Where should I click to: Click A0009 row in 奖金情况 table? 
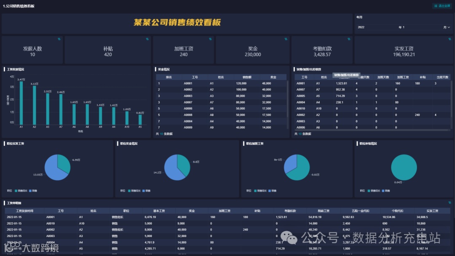click(221, 127)
